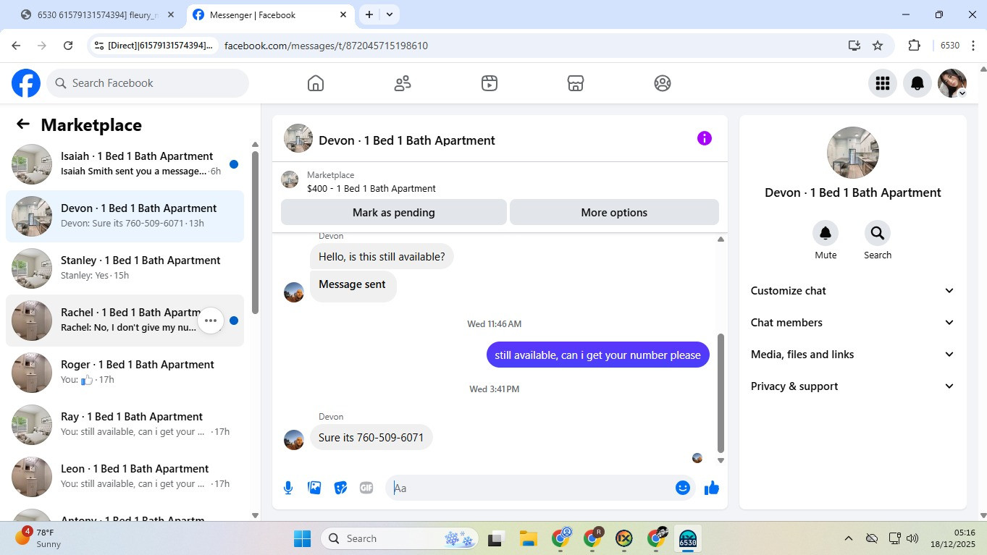This screenshot has width=987, height=555.
Task: Click the message 'Sure its 760-509-6071'
Action: (371, 438)
